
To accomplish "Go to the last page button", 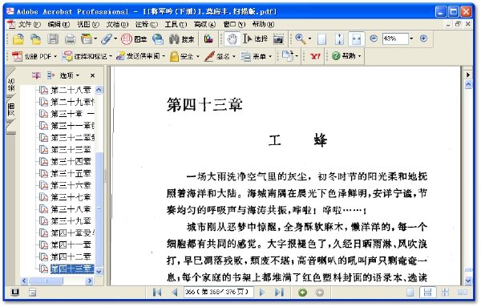I will click(x=279, y=293).
